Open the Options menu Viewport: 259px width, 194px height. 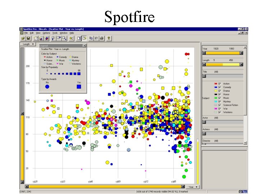click(46, 33)
